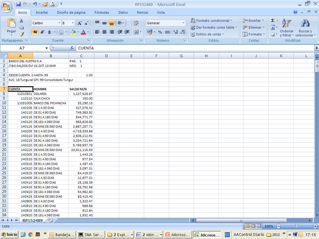Select the Datos ribbon tab
The width and height of the screenshot is (319, 239).
(123, 12)
